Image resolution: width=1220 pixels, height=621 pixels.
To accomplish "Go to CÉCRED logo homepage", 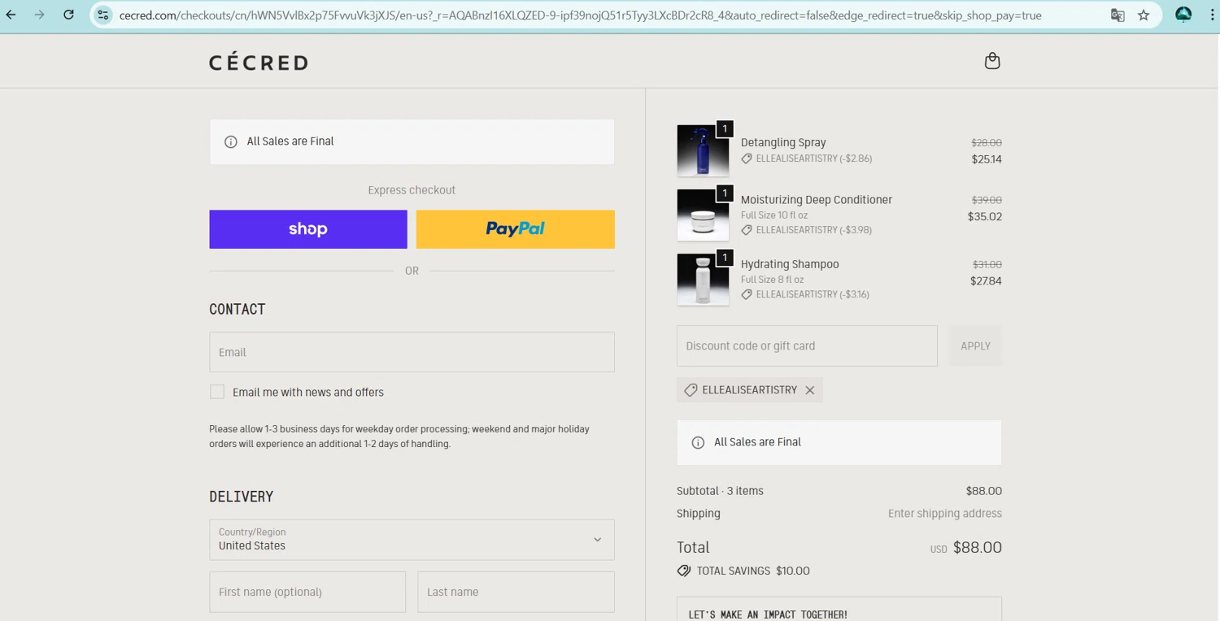I will 259,63.
